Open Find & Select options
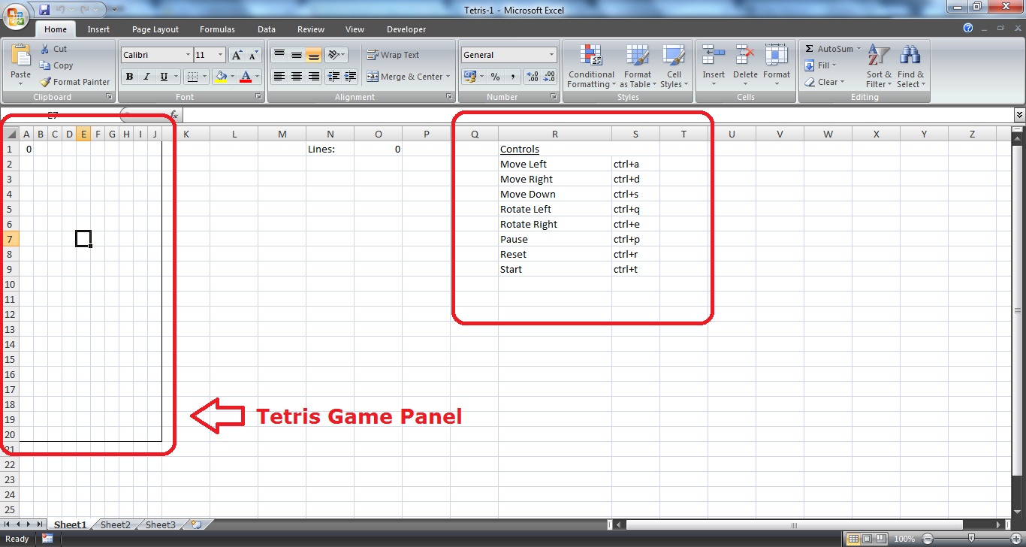 910,66
